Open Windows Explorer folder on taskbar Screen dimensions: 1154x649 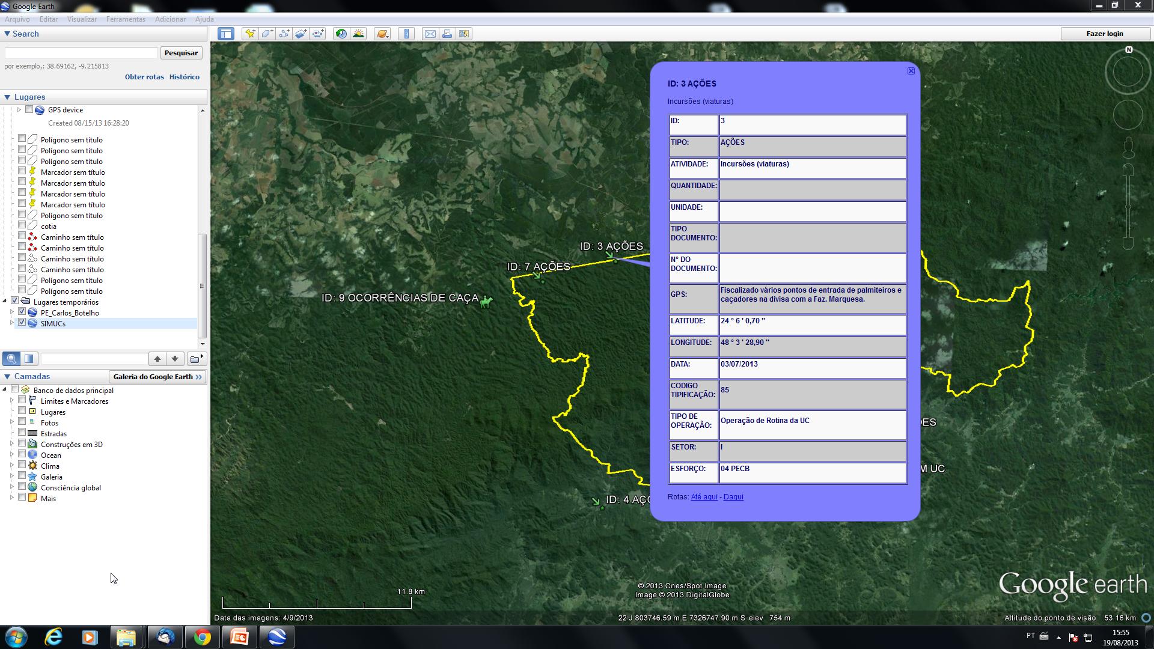tap(126, 637)
